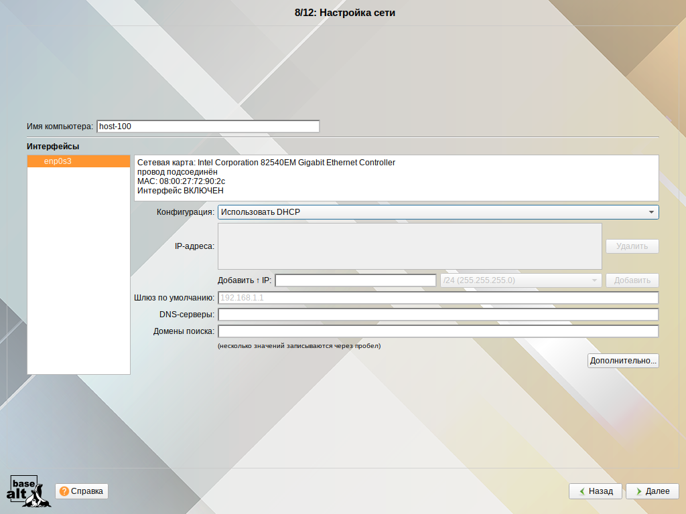686x514 pixels.
Task: Click the DNS-серверы input field
Action: (x=437, y=315)
